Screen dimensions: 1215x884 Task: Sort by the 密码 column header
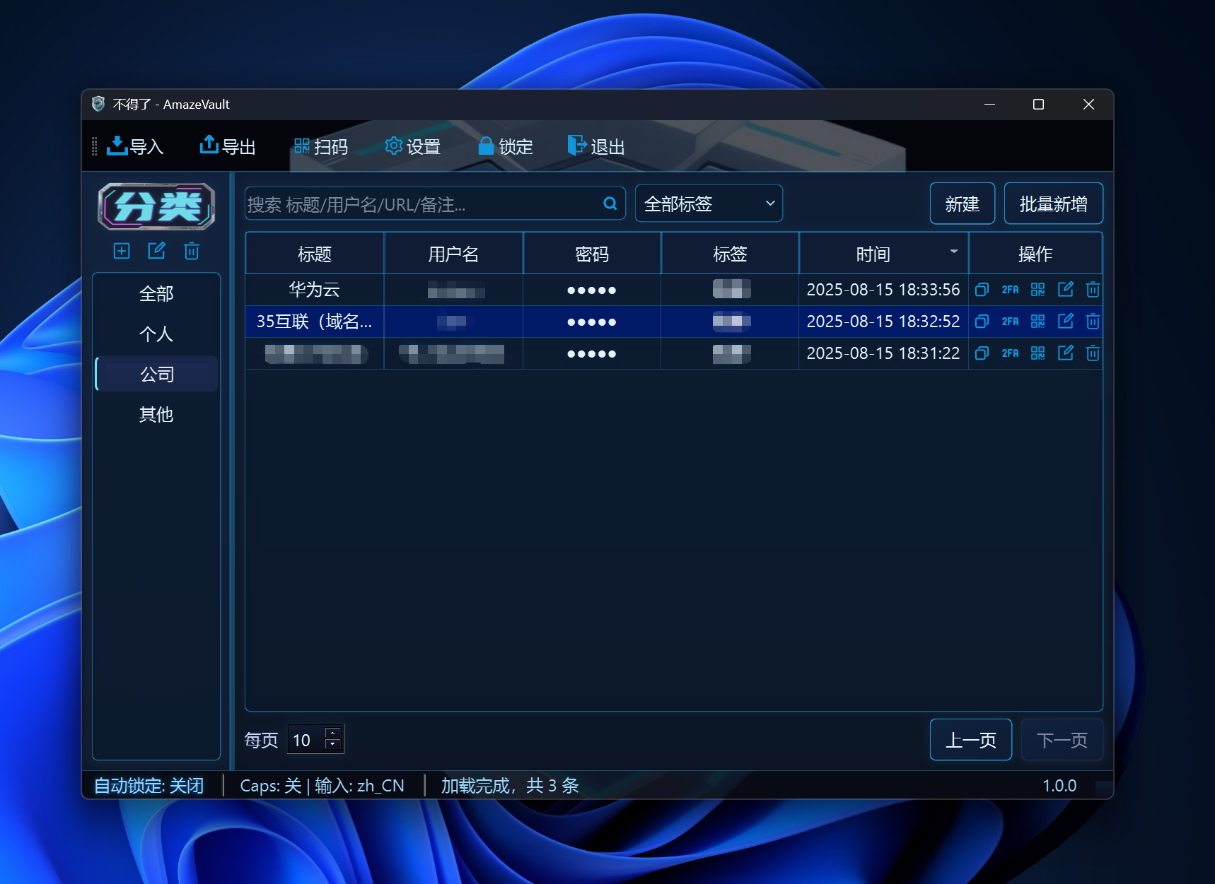pyautogui.click(x=592, y=254)
